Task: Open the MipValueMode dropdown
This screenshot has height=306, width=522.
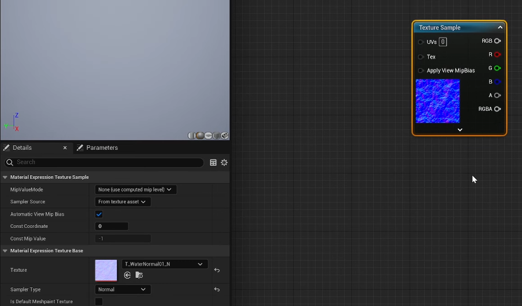Action: coord(136,189)
